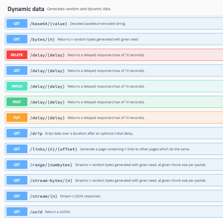Expand the PUT /delay/{delay} endpoint

pos(47,118)
